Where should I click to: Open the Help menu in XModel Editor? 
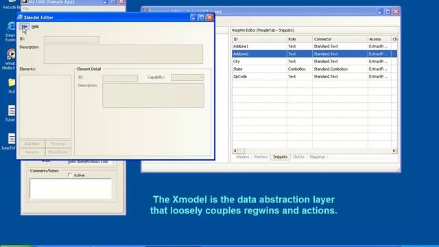pyautogui.click(x=35, y=27)
